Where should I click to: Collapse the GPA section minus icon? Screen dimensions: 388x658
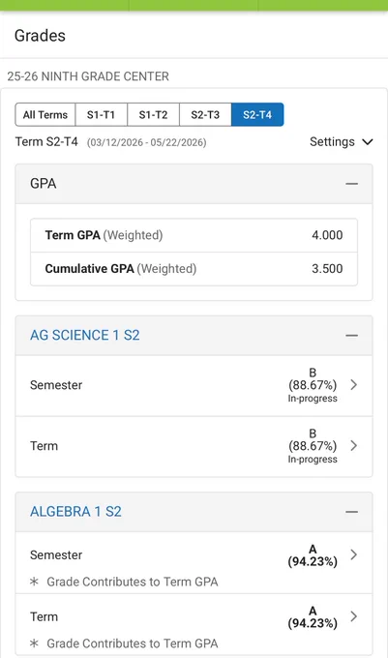pyautogui.click(x=351, y=184)
